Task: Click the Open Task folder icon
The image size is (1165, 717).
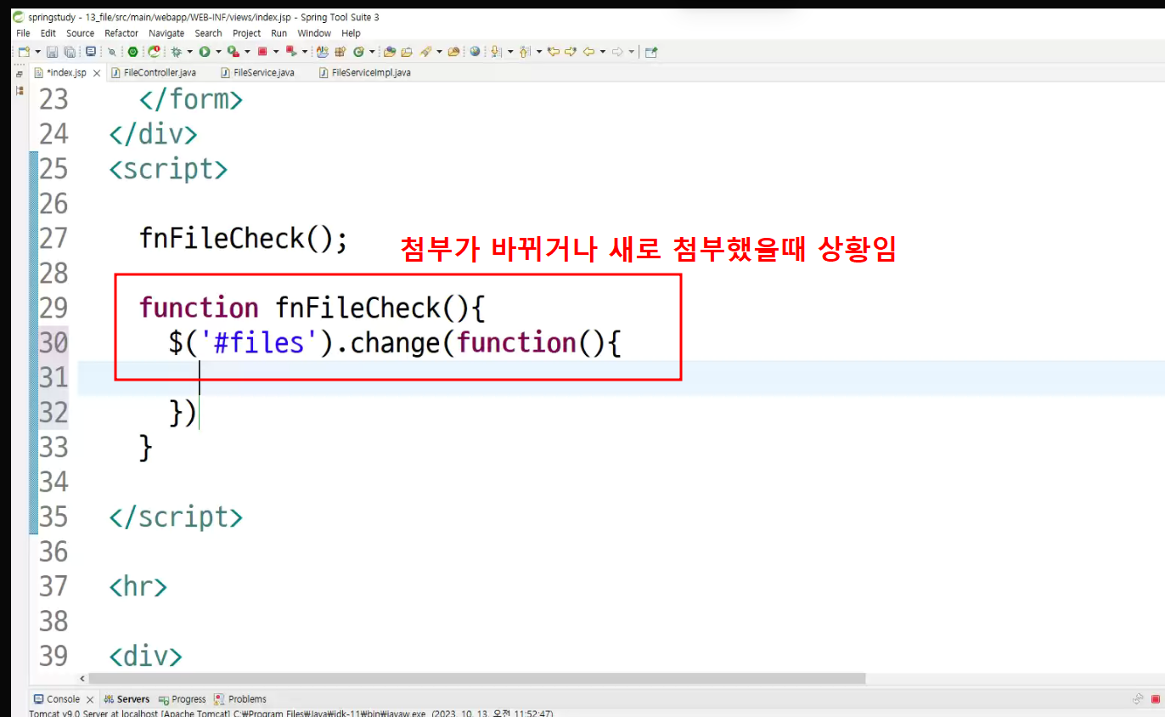Action: [407, 52]
